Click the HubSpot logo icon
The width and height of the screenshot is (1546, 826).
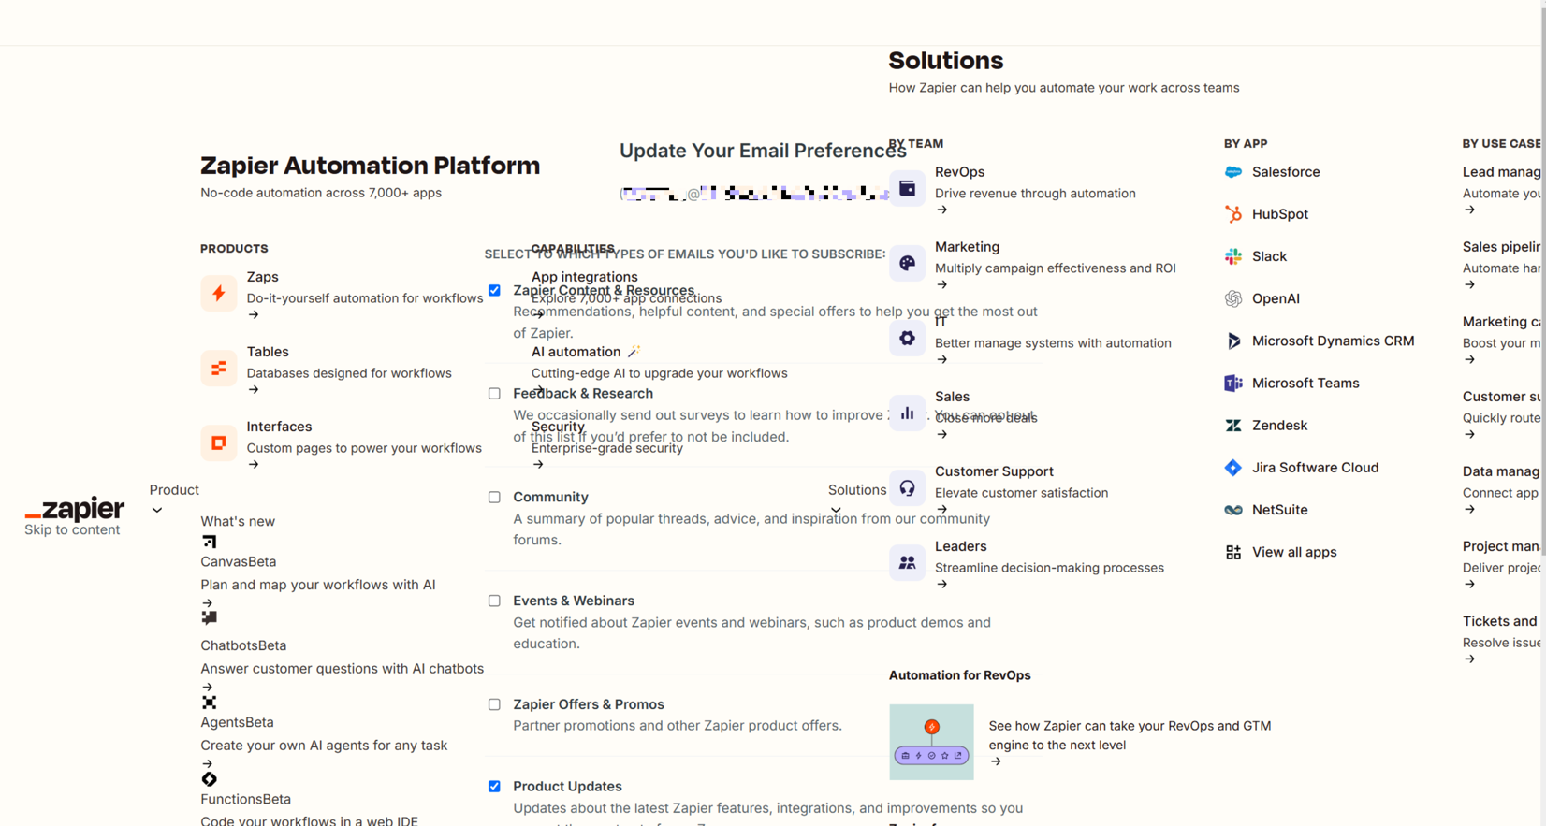pos(1233,214)
